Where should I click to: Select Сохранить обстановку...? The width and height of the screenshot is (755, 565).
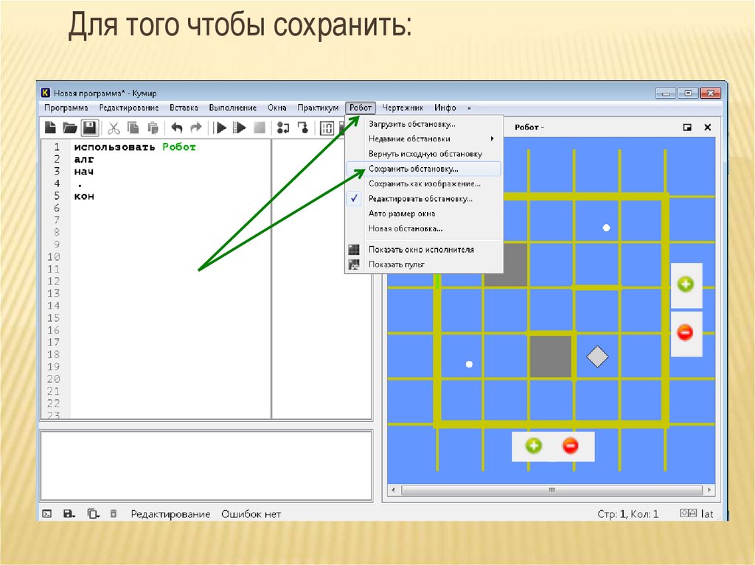[x=424, y=169]
